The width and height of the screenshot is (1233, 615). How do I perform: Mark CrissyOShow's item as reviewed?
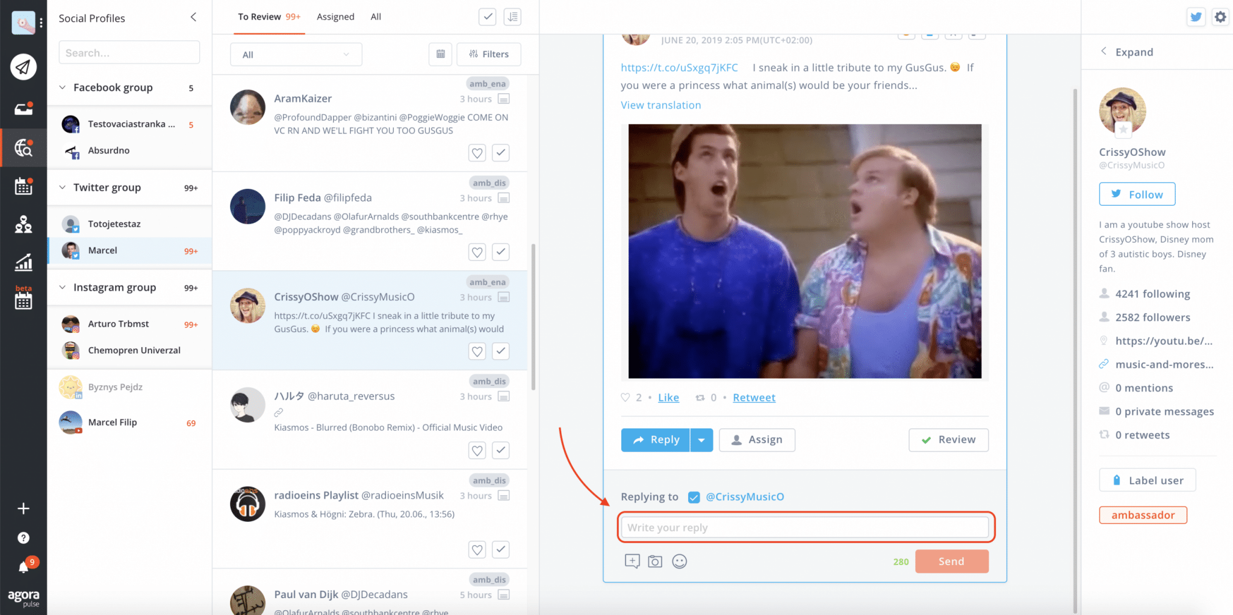click(x=500, y=351)
